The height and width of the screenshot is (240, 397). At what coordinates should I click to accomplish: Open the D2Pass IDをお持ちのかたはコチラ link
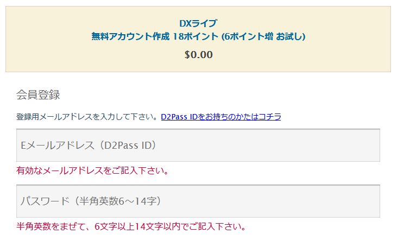220,117
